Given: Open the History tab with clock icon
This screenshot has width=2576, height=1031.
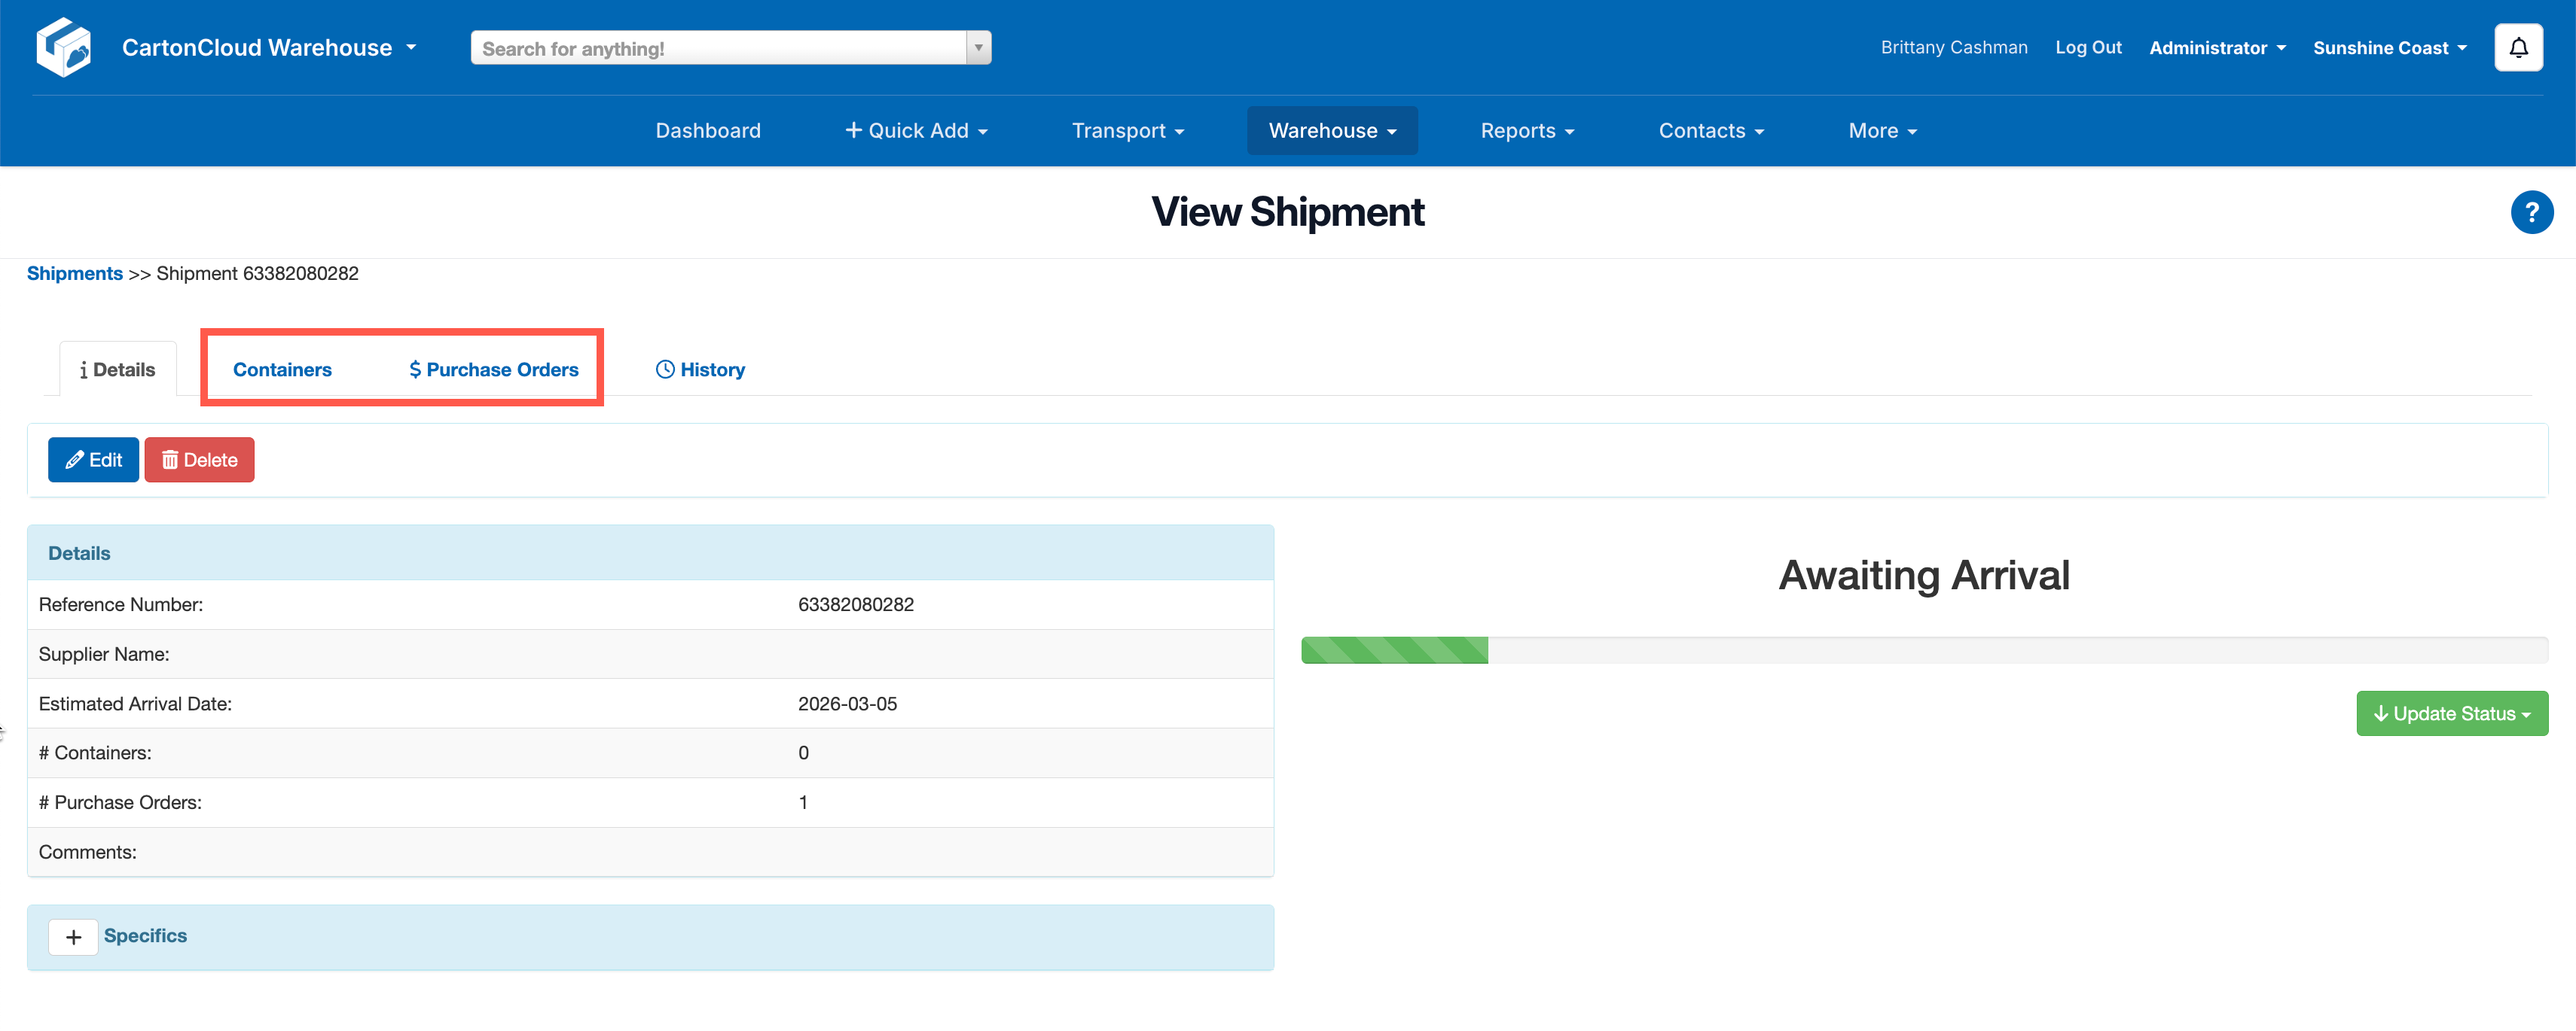Looking at the screenshot, I should (x=700, y=370).
